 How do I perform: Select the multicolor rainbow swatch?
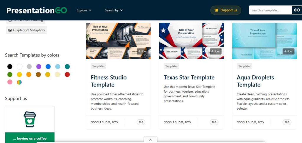point(19,82)
